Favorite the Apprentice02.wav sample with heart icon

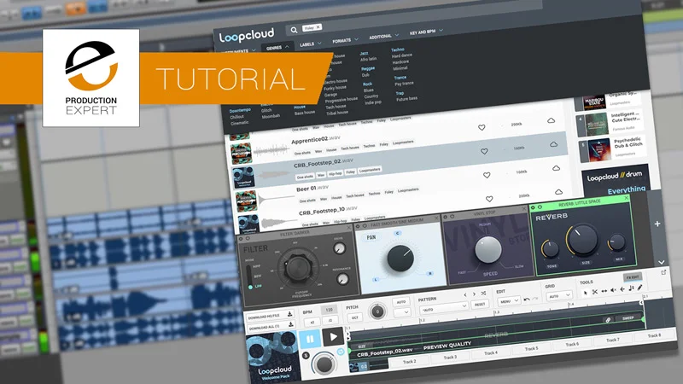click(482, 127)
